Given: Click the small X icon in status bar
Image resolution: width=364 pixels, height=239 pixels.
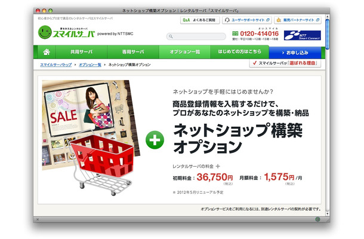Looking at the screenshot, I should pos(38,219).
